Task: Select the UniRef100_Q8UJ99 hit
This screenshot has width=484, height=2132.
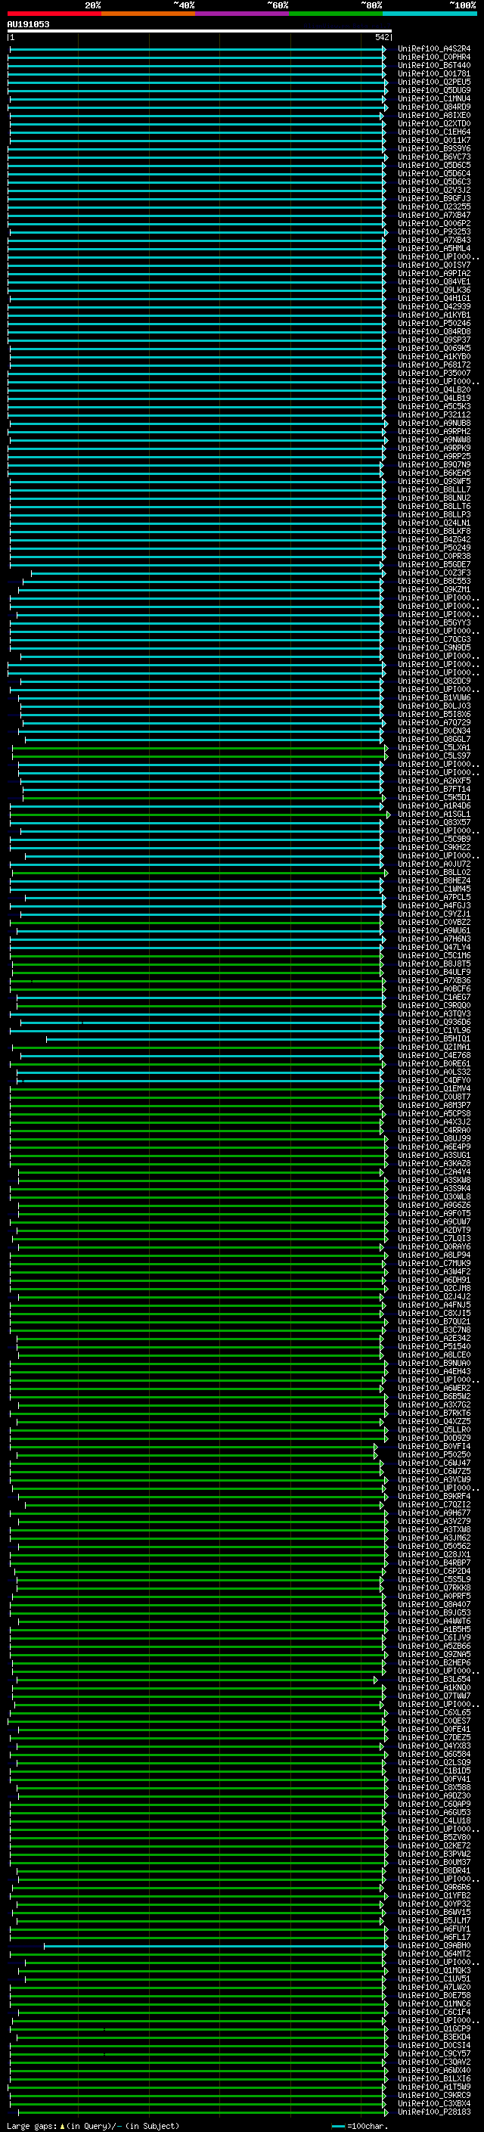Action: coord(433,1139)
